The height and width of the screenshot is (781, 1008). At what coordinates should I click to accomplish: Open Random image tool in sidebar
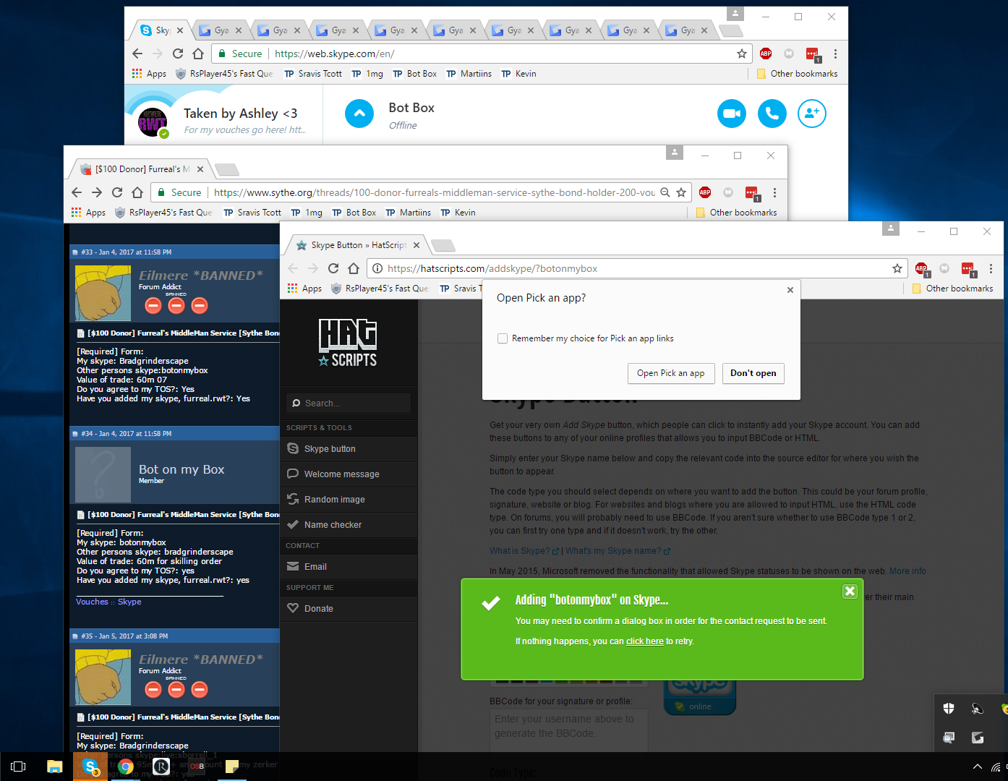point(349,500)
